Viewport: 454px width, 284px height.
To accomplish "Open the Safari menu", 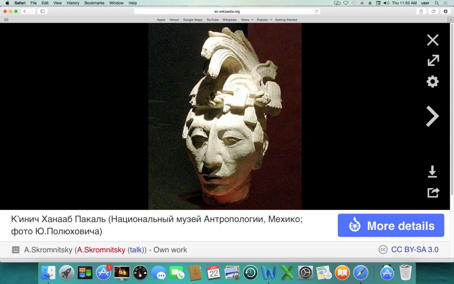I will (x=20, y=3).
